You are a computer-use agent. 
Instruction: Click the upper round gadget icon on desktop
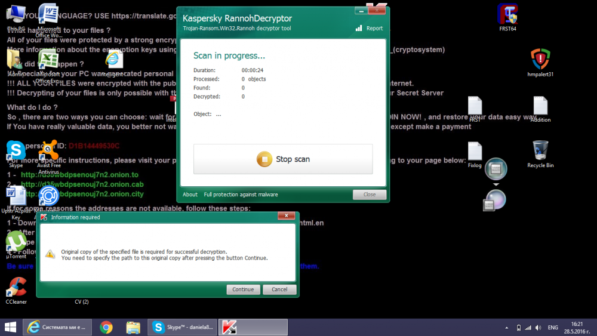click(x=496, y=168)
